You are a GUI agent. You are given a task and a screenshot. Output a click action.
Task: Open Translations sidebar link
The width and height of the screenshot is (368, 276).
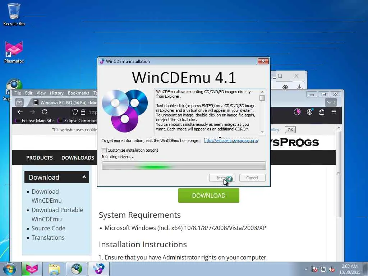pos(48,238)
